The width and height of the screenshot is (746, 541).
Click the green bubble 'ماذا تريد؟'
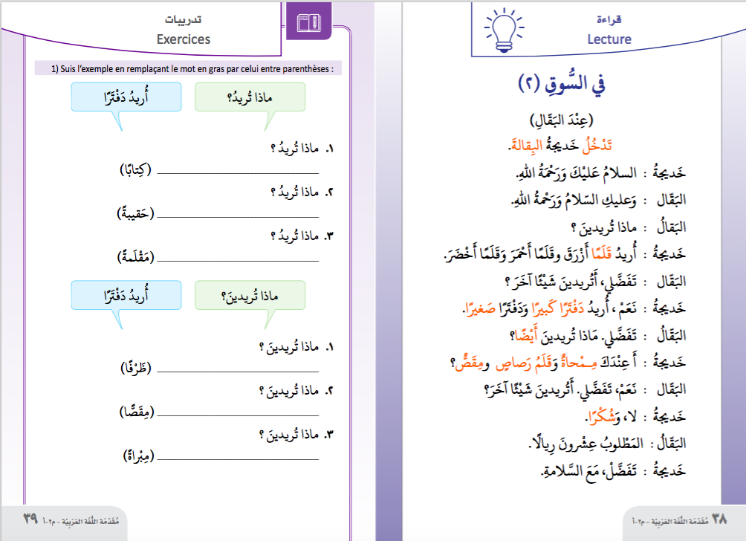pos(250,97)
